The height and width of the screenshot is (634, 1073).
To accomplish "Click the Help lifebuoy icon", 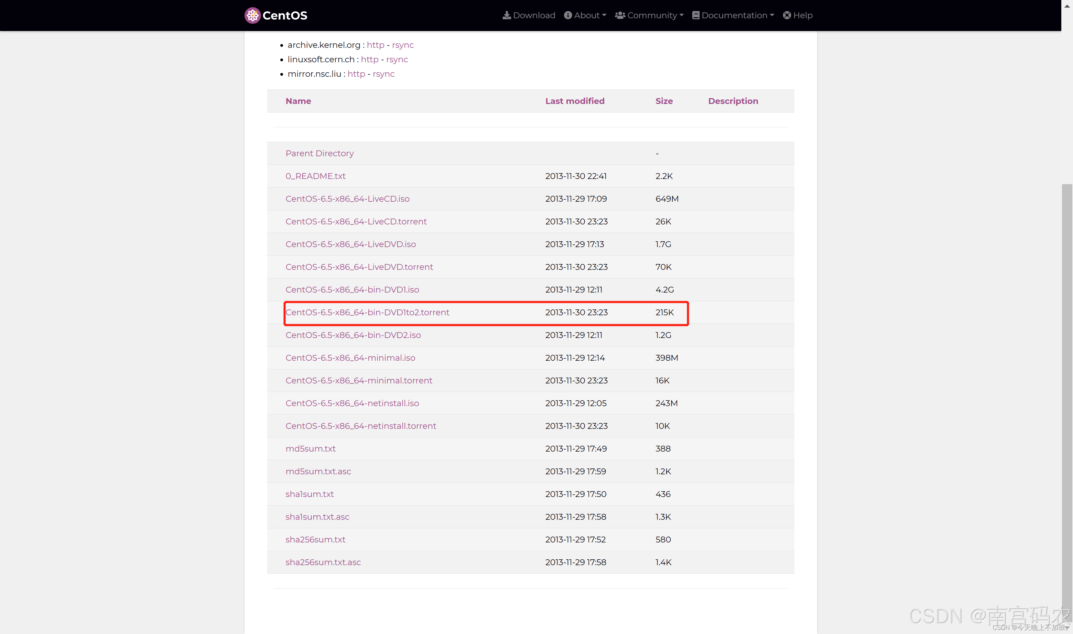I will coord(787,15).
